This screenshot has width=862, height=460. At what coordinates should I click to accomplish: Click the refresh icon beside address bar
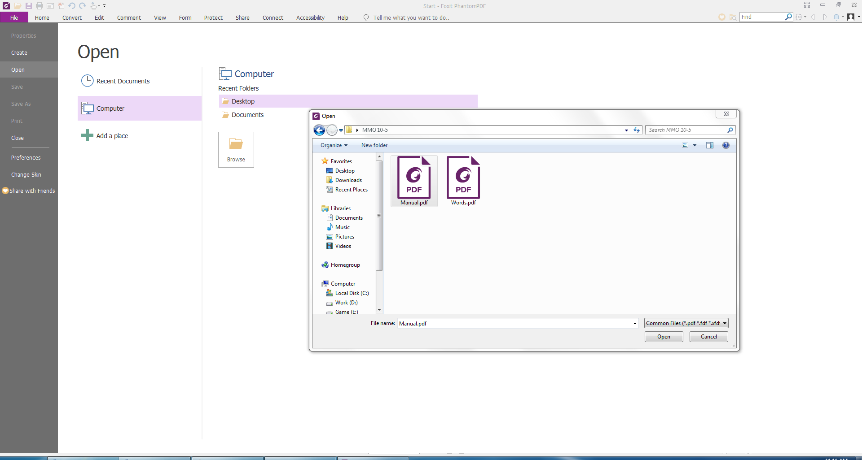(637, 130)
